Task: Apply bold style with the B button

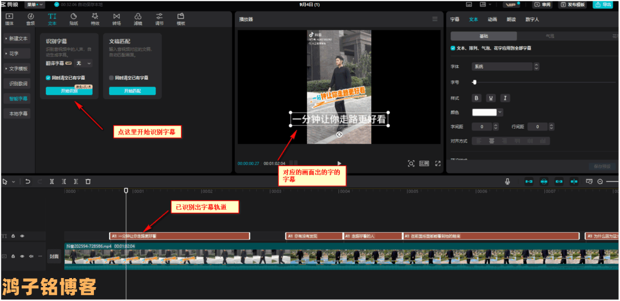Action: [476, 98]
